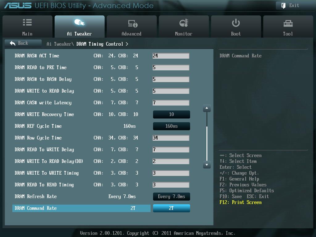Go Back to Ai Tweaker menu
This screenshot has height=237, width=316.
pyautogui.click(x=23, y=43)
